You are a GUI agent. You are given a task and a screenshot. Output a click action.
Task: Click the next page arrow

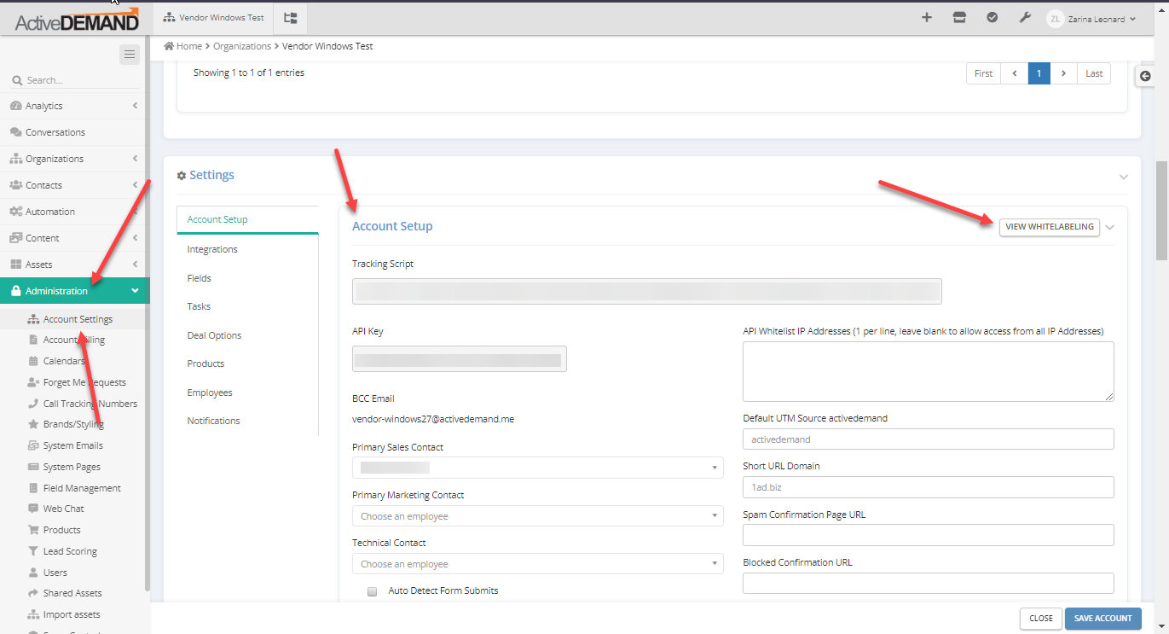[1063, 73]
